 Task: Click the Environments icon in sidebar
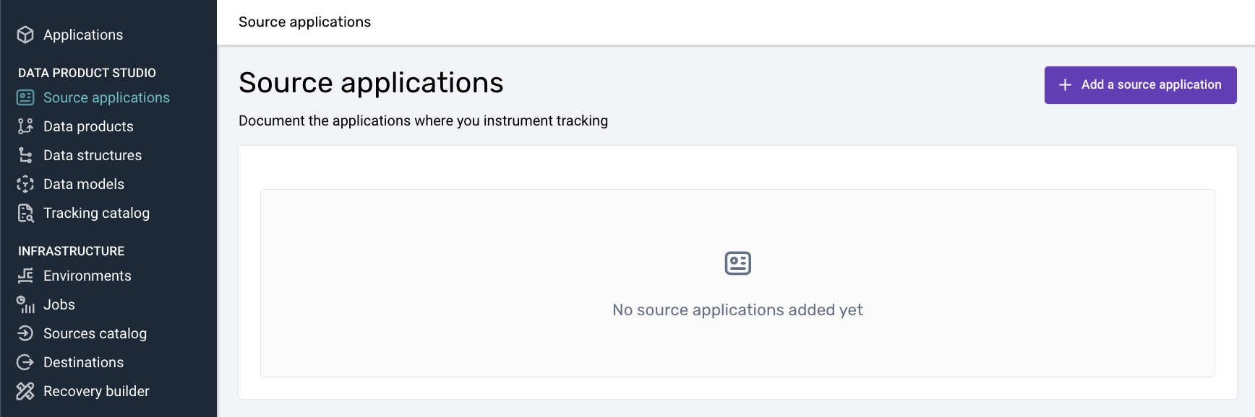25,276
